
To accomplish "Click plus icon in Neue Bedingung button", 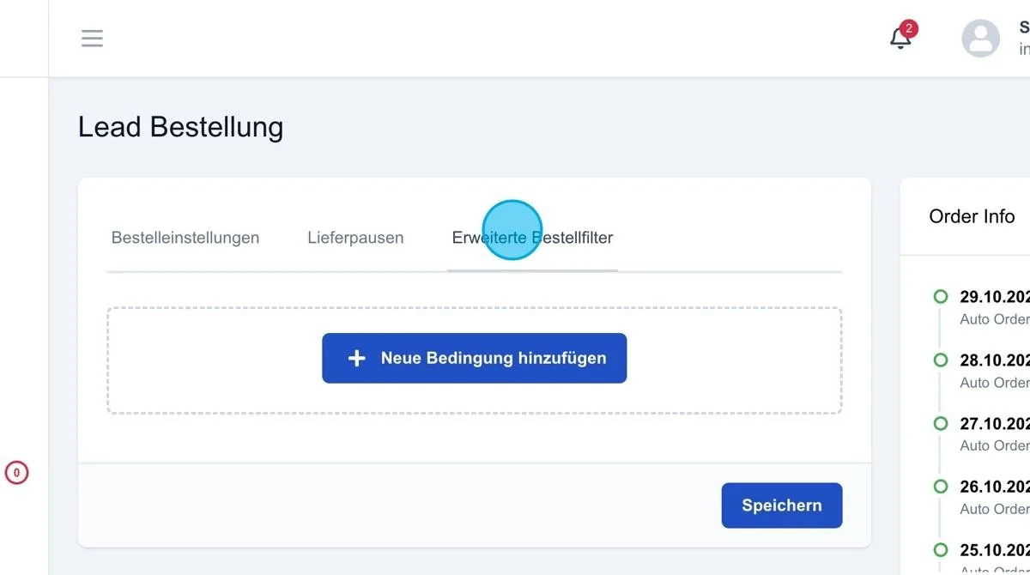I will coord(357,359).
